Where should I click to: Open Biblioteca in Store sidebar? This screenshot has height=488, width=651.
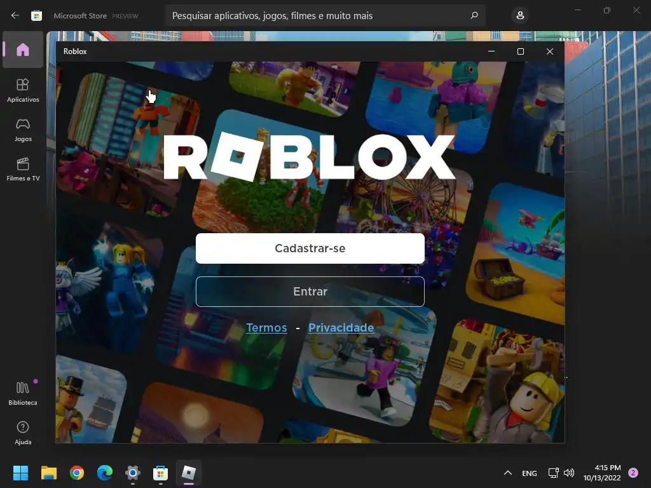(x=23, y=393)
